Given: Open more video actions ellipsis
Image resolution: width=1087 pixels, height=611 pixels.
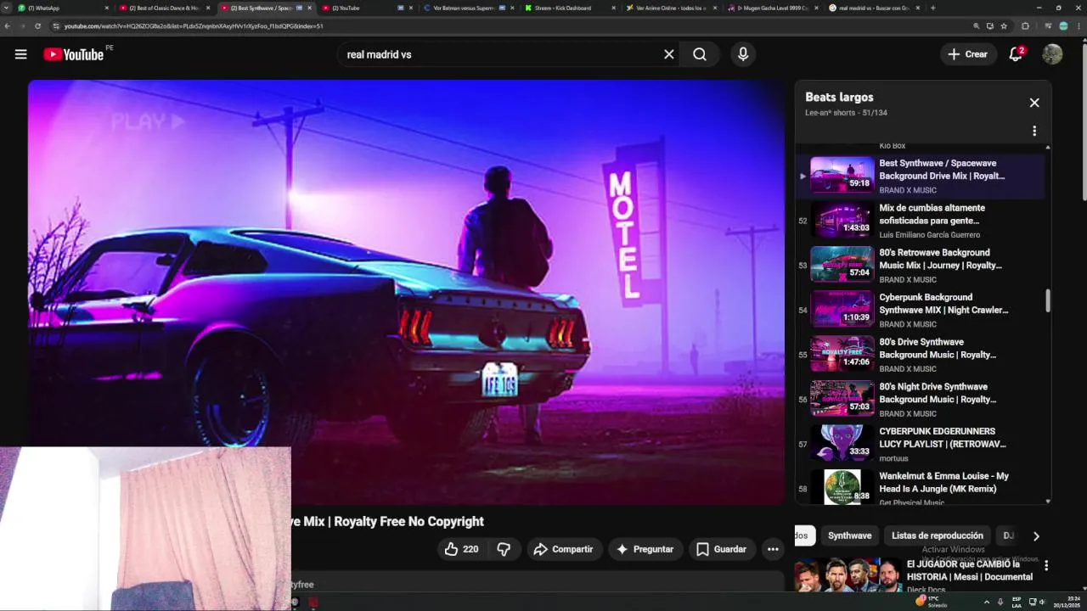Looking at the screenshot, I should (x=773, y=549).
